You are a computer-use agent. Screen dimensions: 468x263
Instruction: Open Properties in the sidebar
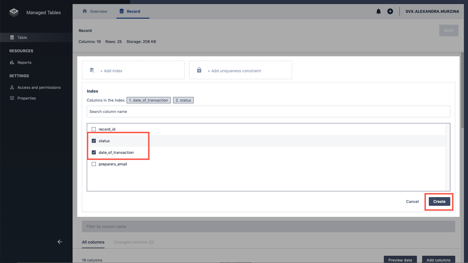[26, 98]
